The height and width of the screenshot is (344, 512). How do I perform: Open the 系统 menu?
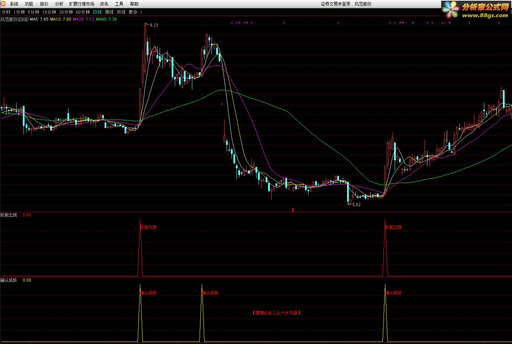[x=14, y=4]
